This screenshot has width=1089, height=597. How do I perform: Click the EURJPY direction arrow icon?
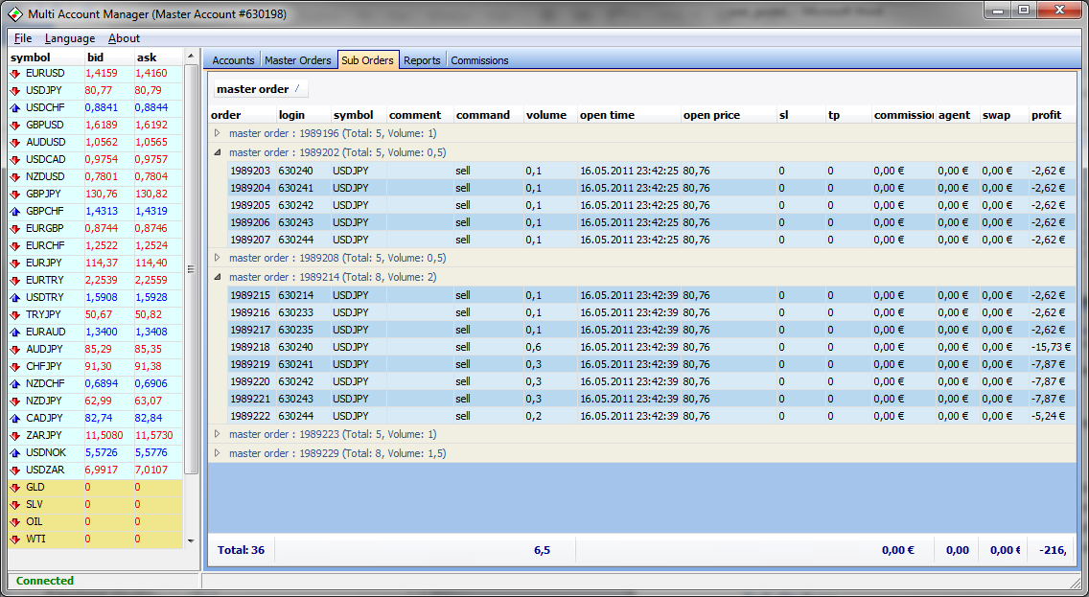point(15,264)
